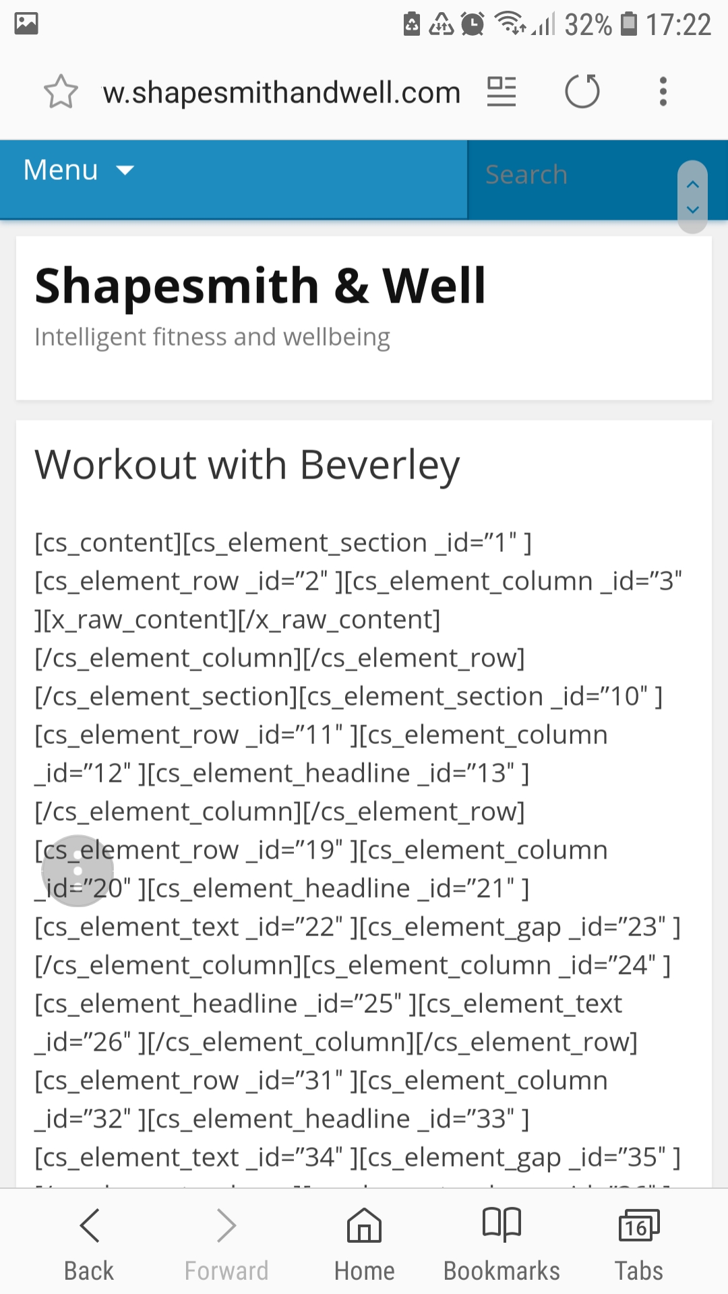Open the Workout with Beverley heading
The image size is (728, 1294).
click(247, 465)
